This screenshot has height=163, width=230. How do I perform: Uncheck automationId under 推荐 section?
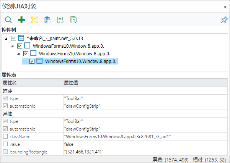point(5,106)
